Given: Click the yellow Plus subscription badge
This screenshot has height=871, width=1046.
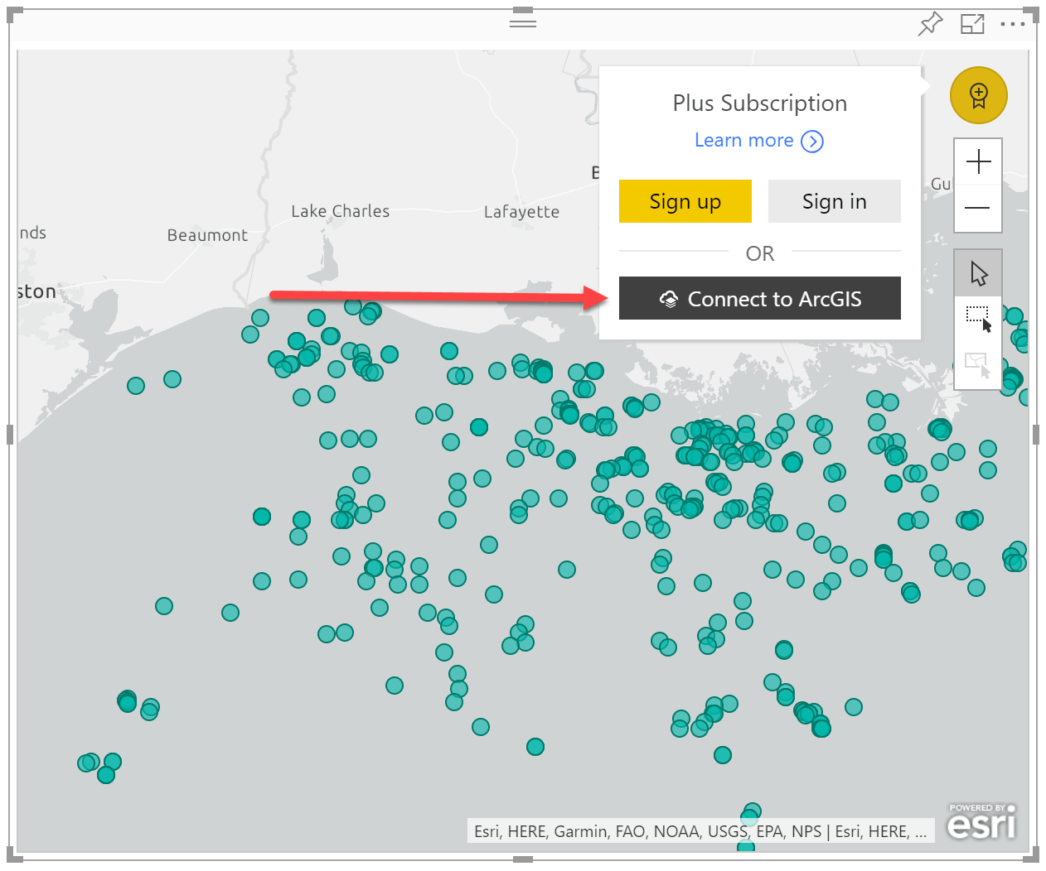Looking at the screenshot, I should click(x=978, y=95).
